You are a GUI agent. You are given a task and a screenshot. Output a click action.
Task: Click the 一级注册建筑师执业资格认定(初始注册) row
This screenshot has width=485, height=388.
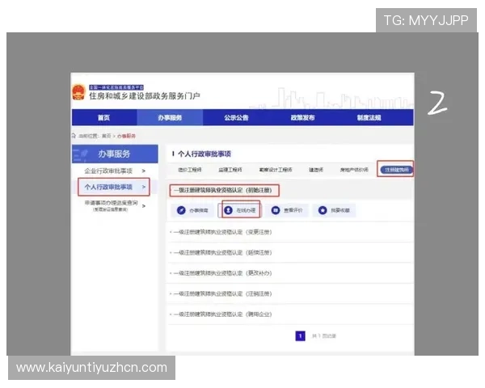(225, 190)
